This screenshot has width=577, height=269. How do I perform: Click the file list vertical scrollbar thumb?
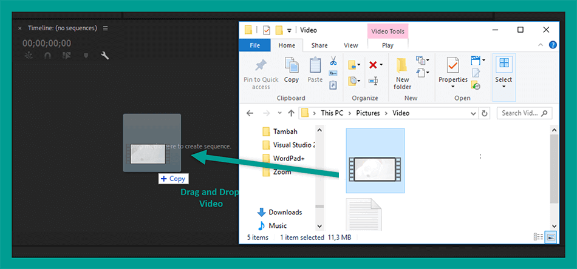[554, 169]
